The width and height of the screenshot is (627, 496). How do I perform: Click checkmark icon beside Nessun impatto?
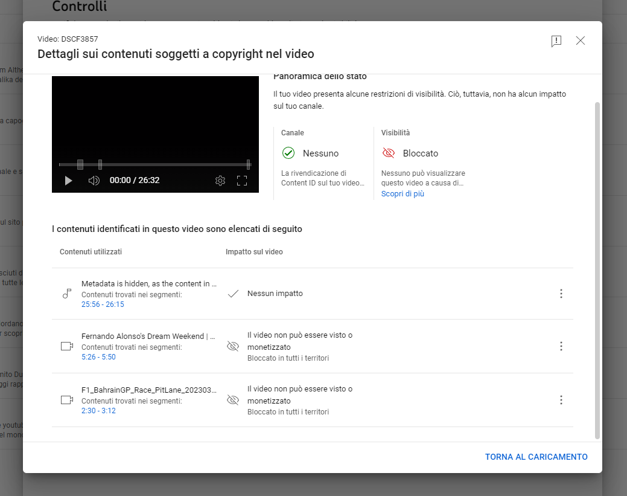(233, 294)
